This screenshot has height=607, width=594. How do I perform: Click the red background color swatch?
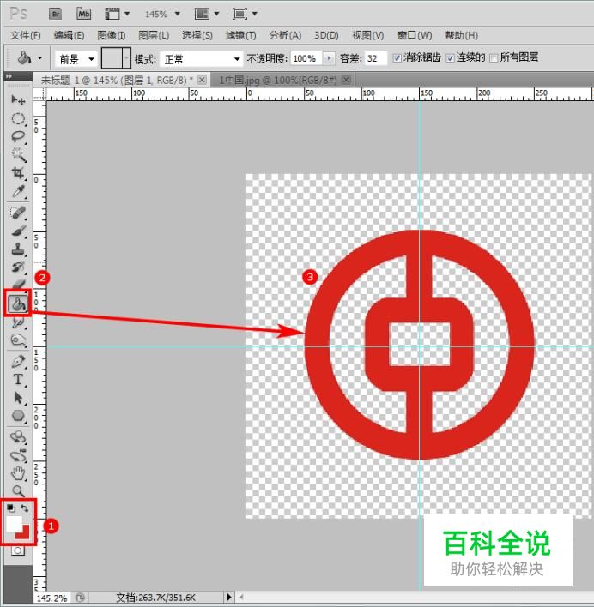click(x=24, y=533)
